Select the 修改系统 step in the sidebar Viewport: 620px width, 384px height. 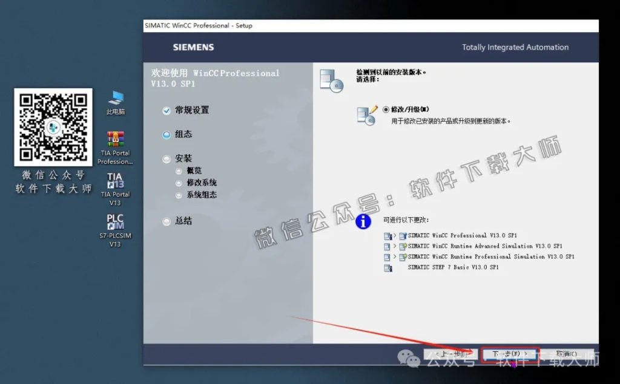pyautogui.click(x=197, y=183)
